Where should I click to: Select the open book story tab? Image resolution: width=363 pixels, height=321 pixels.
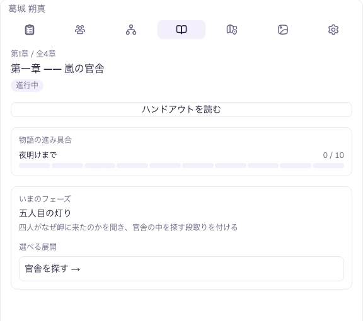click(x=181, y=30)
